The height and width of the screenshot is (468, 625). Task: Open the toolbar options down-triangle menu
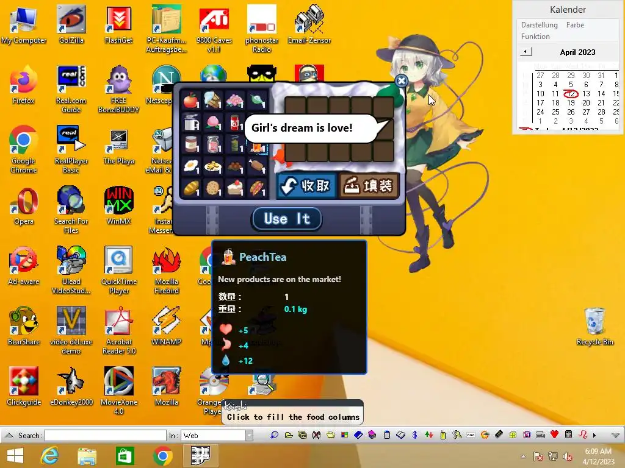tap(615, 435)
